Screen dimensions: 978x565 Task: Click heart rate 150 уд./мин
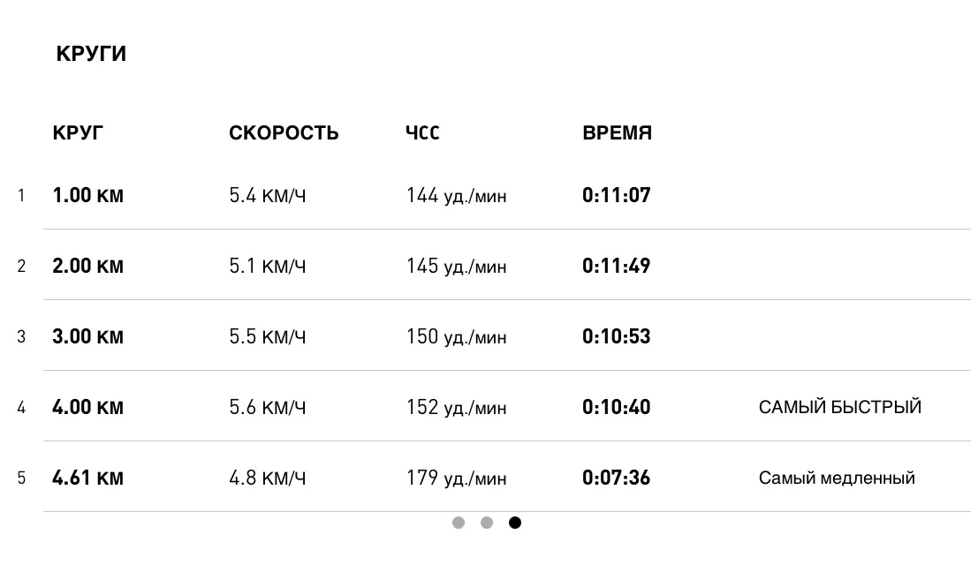(x=456, y=336)
